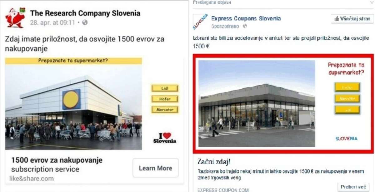Choose the Hofer answer in left ad
Image resolution: width=375 pixels, height=192 pixels.
pyautogui.click(x=165, y=99)
